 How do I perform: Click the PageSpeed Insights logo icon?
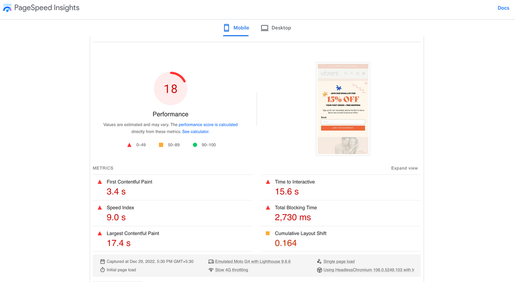coord(7,8)
